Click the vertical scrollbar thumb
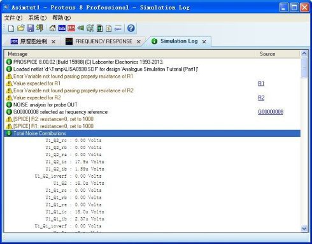 click(304, 68)
